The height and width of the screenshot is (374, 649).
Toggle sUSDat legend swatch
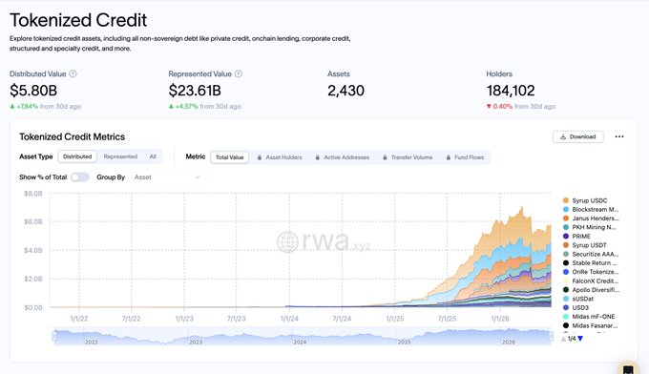pos(566,299)
